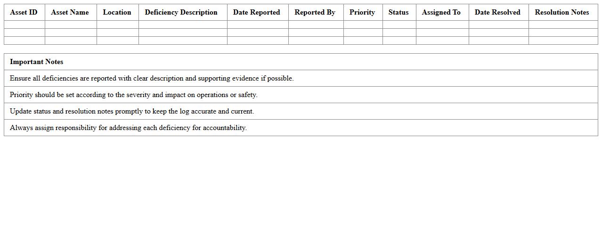Click the Deficiency Description header cell
This screenshot has height=236, width=602.
tap(181, 12)
